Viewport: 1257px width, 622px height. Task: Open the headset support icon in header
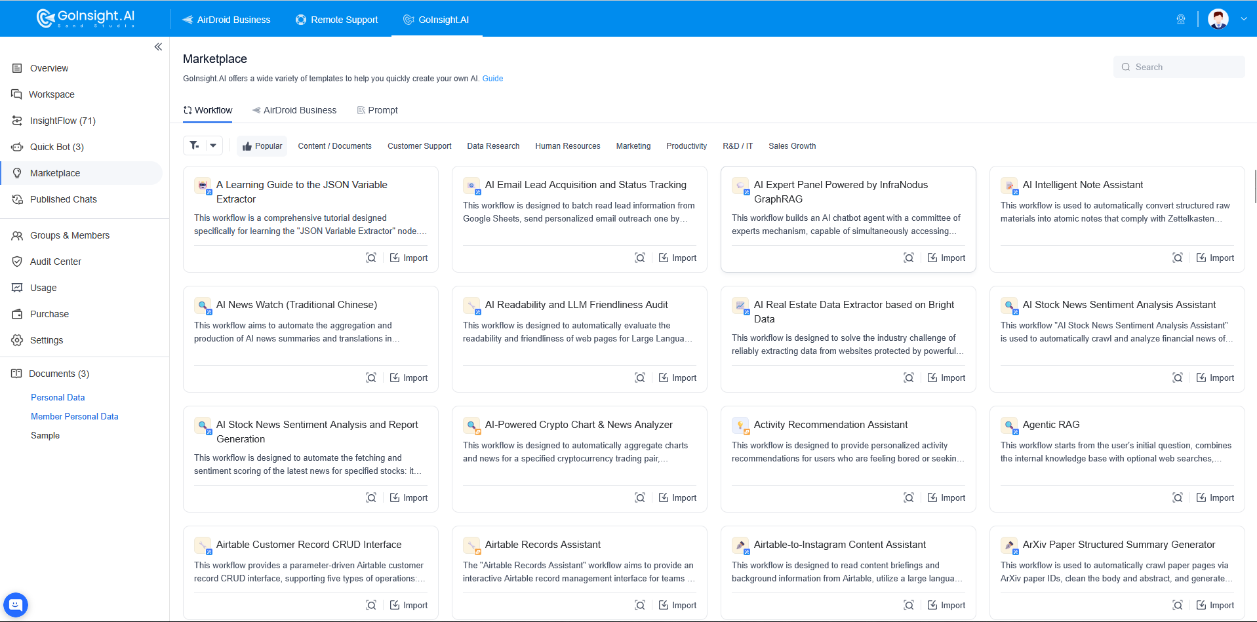point(1181,19)
